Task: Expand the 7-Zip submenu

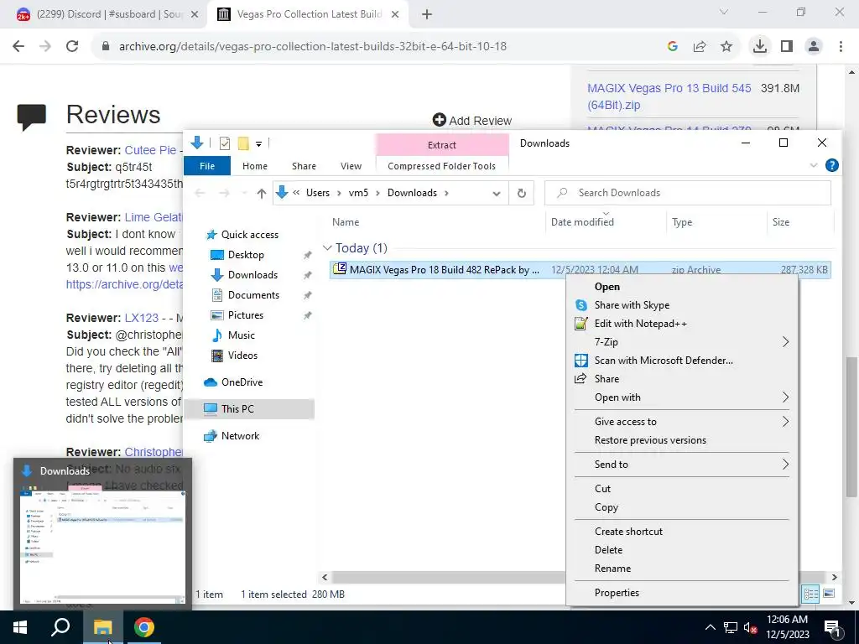Action: (x=681, y=342)
